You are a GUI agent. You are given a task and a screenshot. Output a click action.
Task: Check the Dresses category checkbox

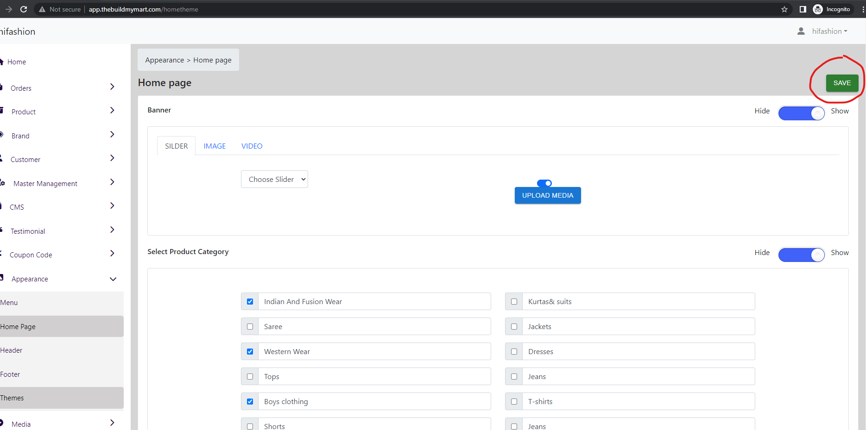(x=514, y=351)
